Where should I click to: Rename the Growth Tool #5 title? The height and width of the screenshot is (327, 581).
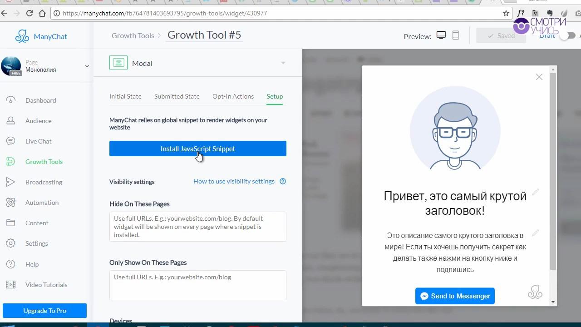tap(204, 35)
